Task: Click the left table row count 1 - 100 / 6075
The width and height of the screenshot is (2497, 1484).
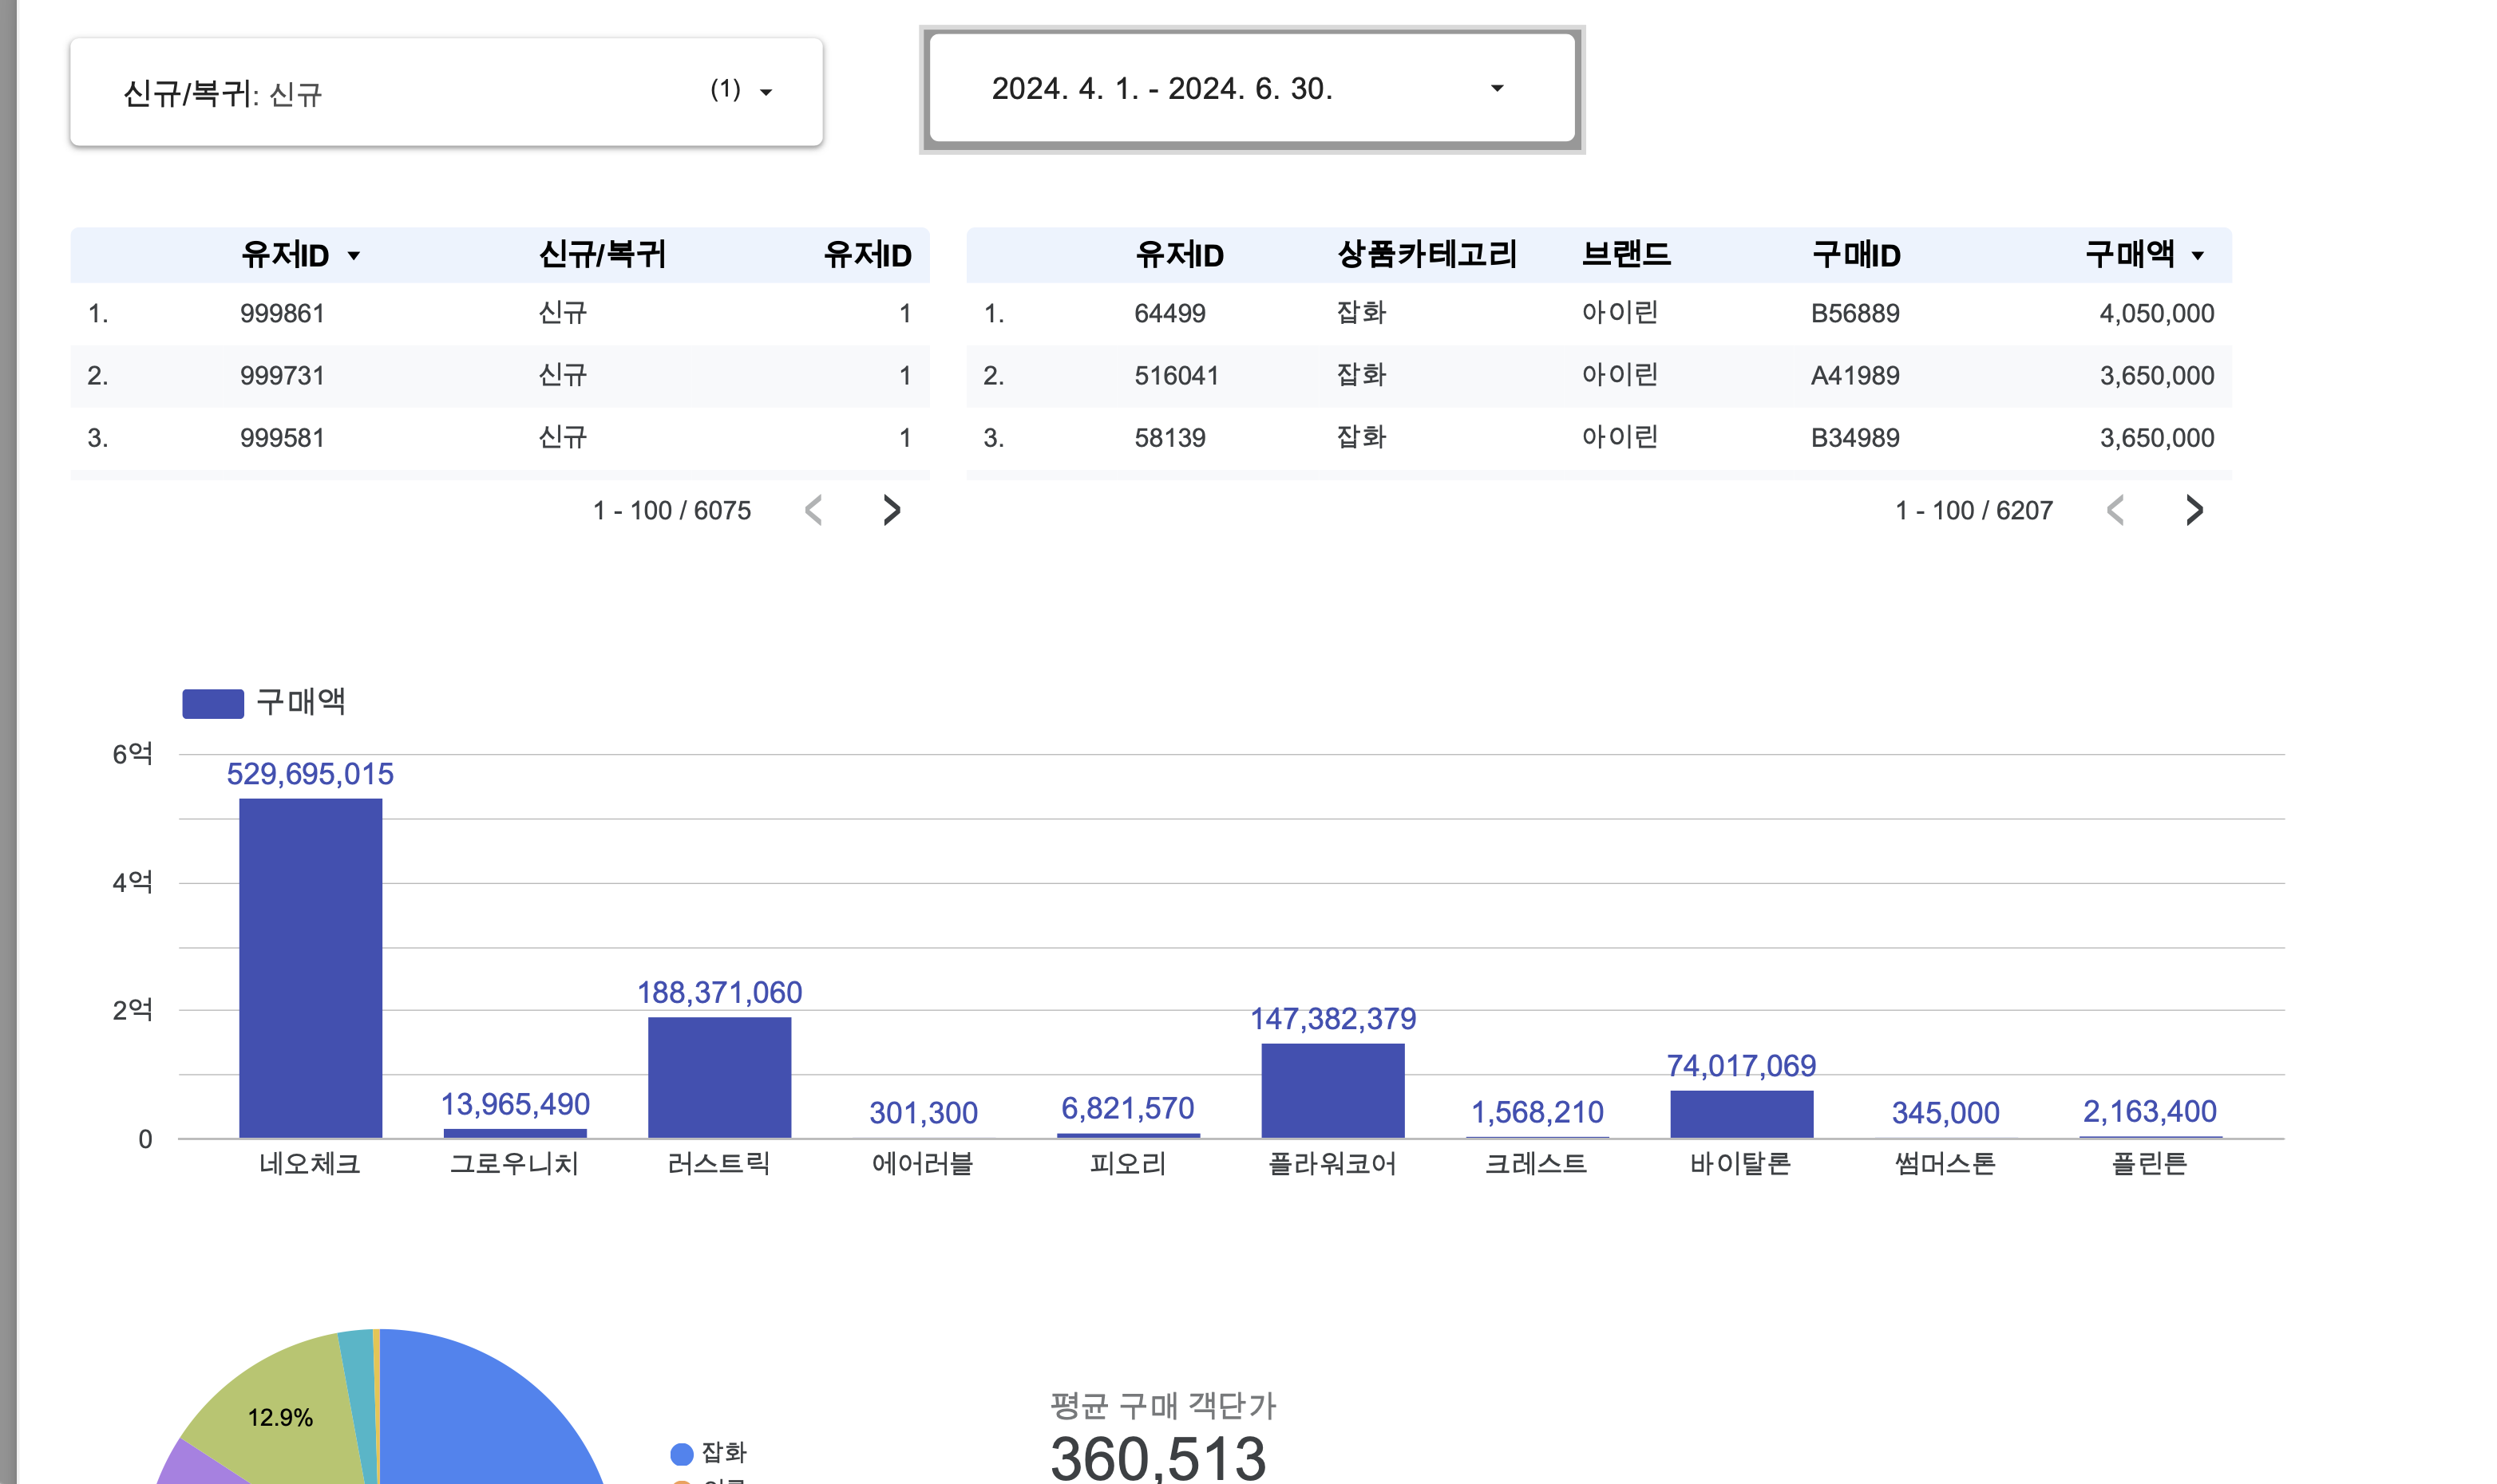Action: click(671, 511)
